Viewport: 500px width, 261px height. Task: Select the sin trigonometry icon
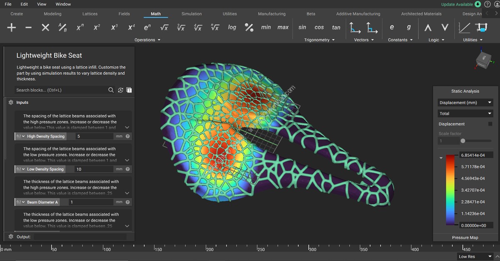(x=302, y=27)
